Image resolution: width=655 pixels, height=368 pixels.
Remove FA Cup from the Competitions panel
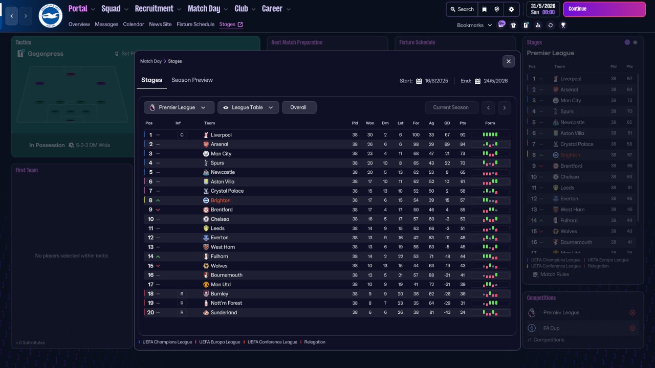[632, 328]
